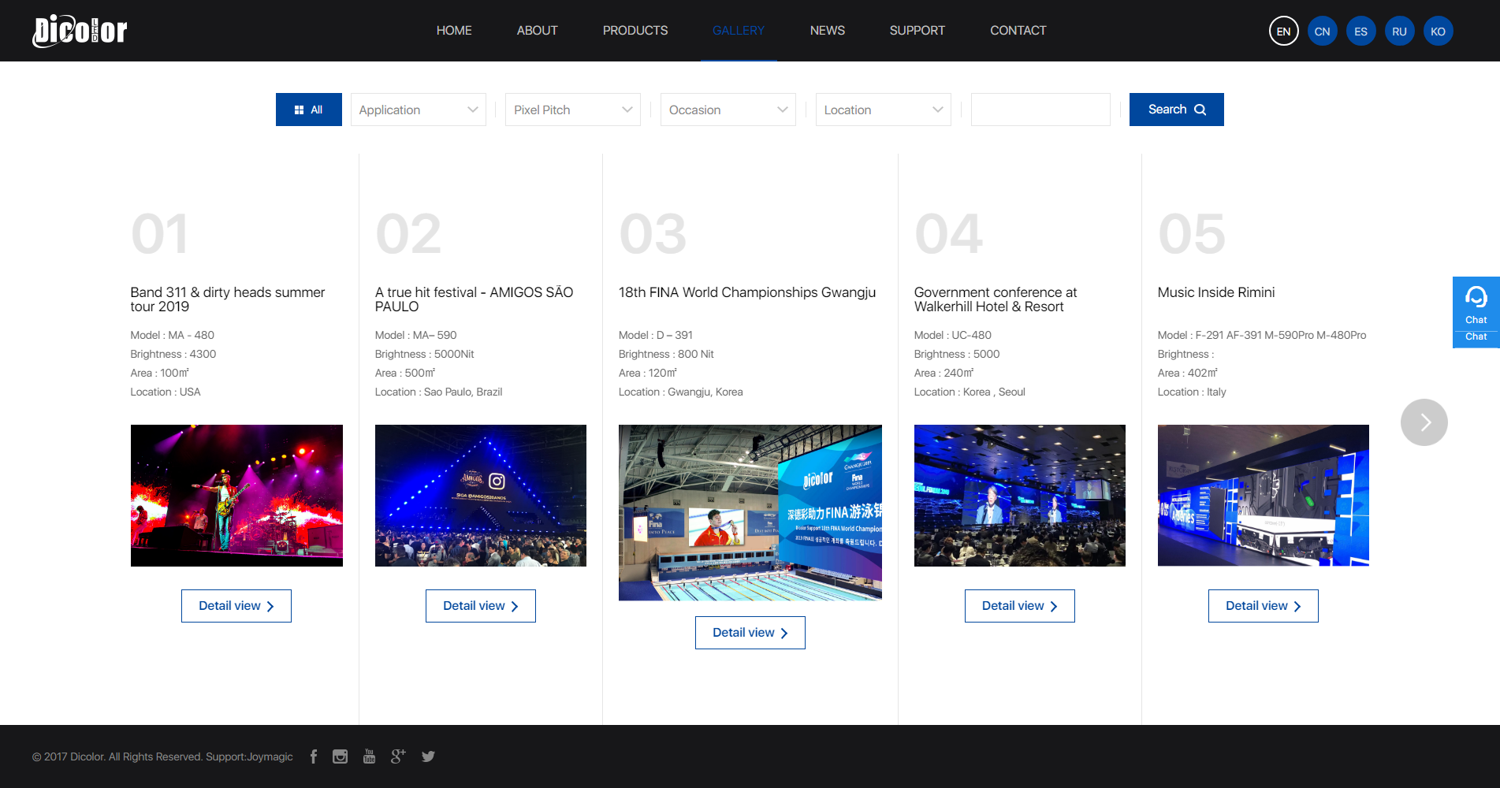1500x788 pixels.
Task: Open the Twitter icon in footer
Action: point(428,756)
